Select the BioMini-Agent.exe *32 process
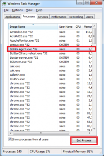 50,49
